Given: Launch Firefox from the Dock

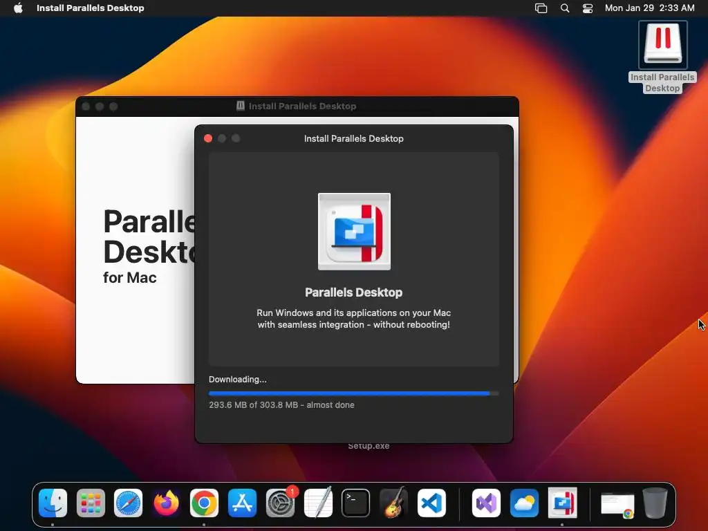Looking at the screenshot, I should tap(166, 503).
